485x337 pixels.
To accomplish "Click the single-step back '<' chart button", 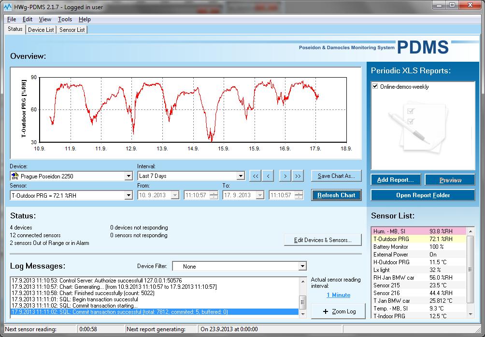I will pos(268,176).
